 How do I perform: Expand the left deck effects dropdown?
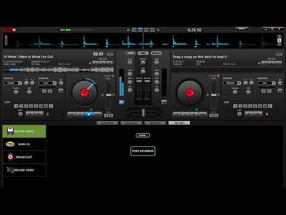click(13, 83)
